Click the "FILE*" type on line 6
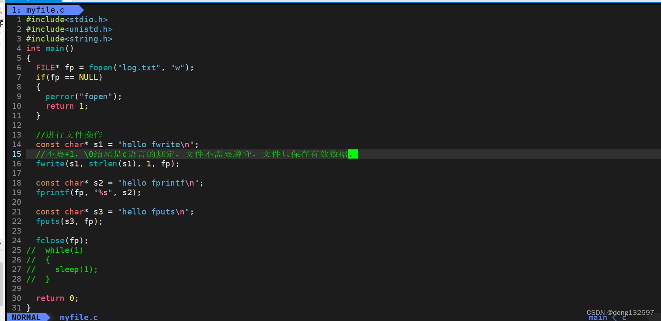Screen dimensions: 661x321 point(48,68)
